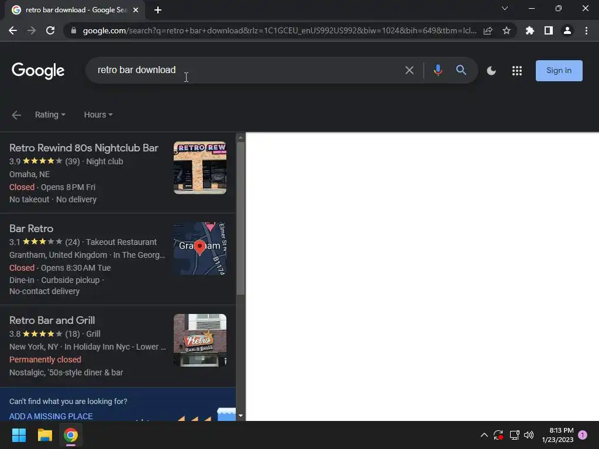Open Chrome extensions puzzle icon

(530, 30)
